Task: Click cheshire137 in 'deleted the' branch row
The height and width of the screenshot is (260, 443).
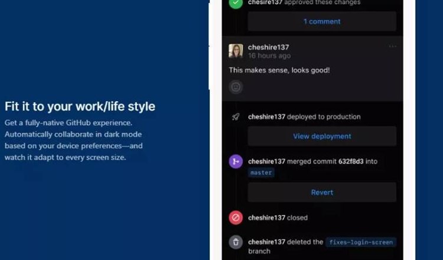Action: tap(267, 242)
